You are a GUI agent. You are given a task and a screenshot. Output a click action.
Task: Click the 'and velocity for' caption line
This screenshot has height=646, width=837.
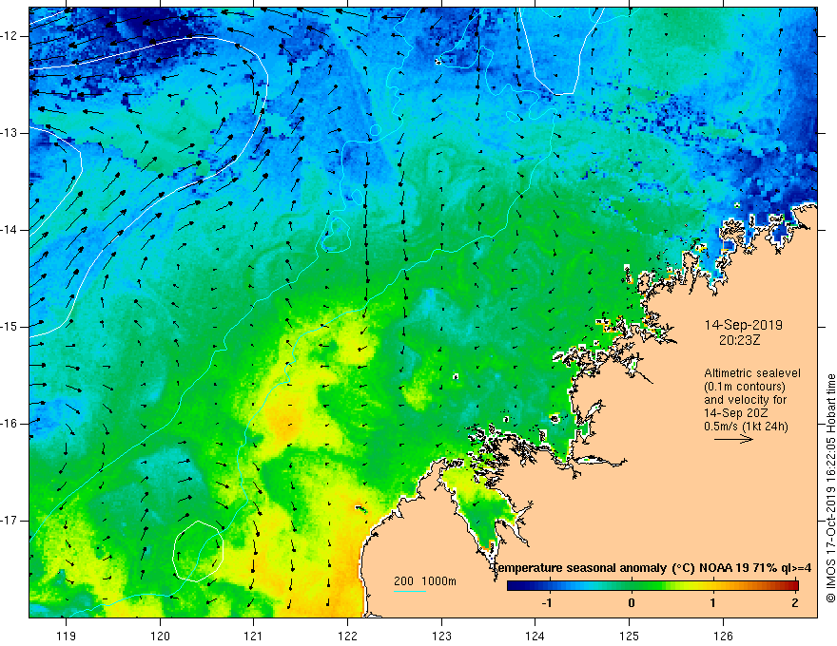[x=745, y=400]
